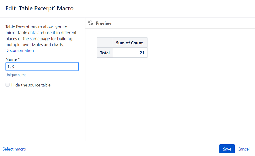Click the required asterisk beside Name

click(19, 59)
